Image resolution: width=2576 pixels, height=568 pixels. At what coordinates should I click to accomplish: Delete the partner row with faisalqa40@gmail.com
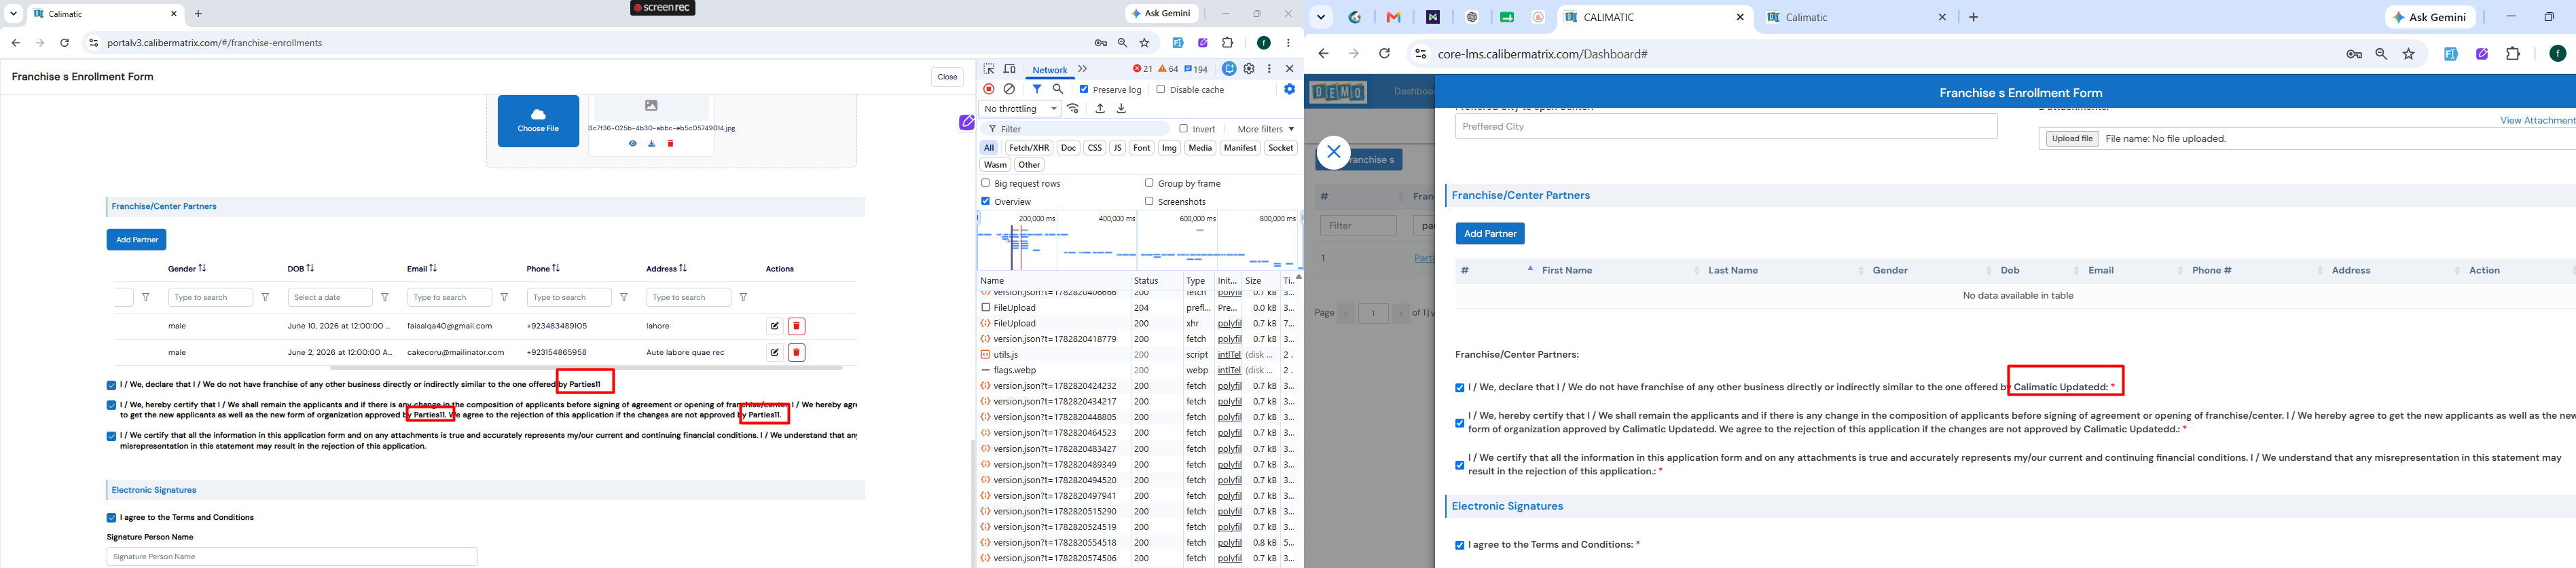pos(797,326)
